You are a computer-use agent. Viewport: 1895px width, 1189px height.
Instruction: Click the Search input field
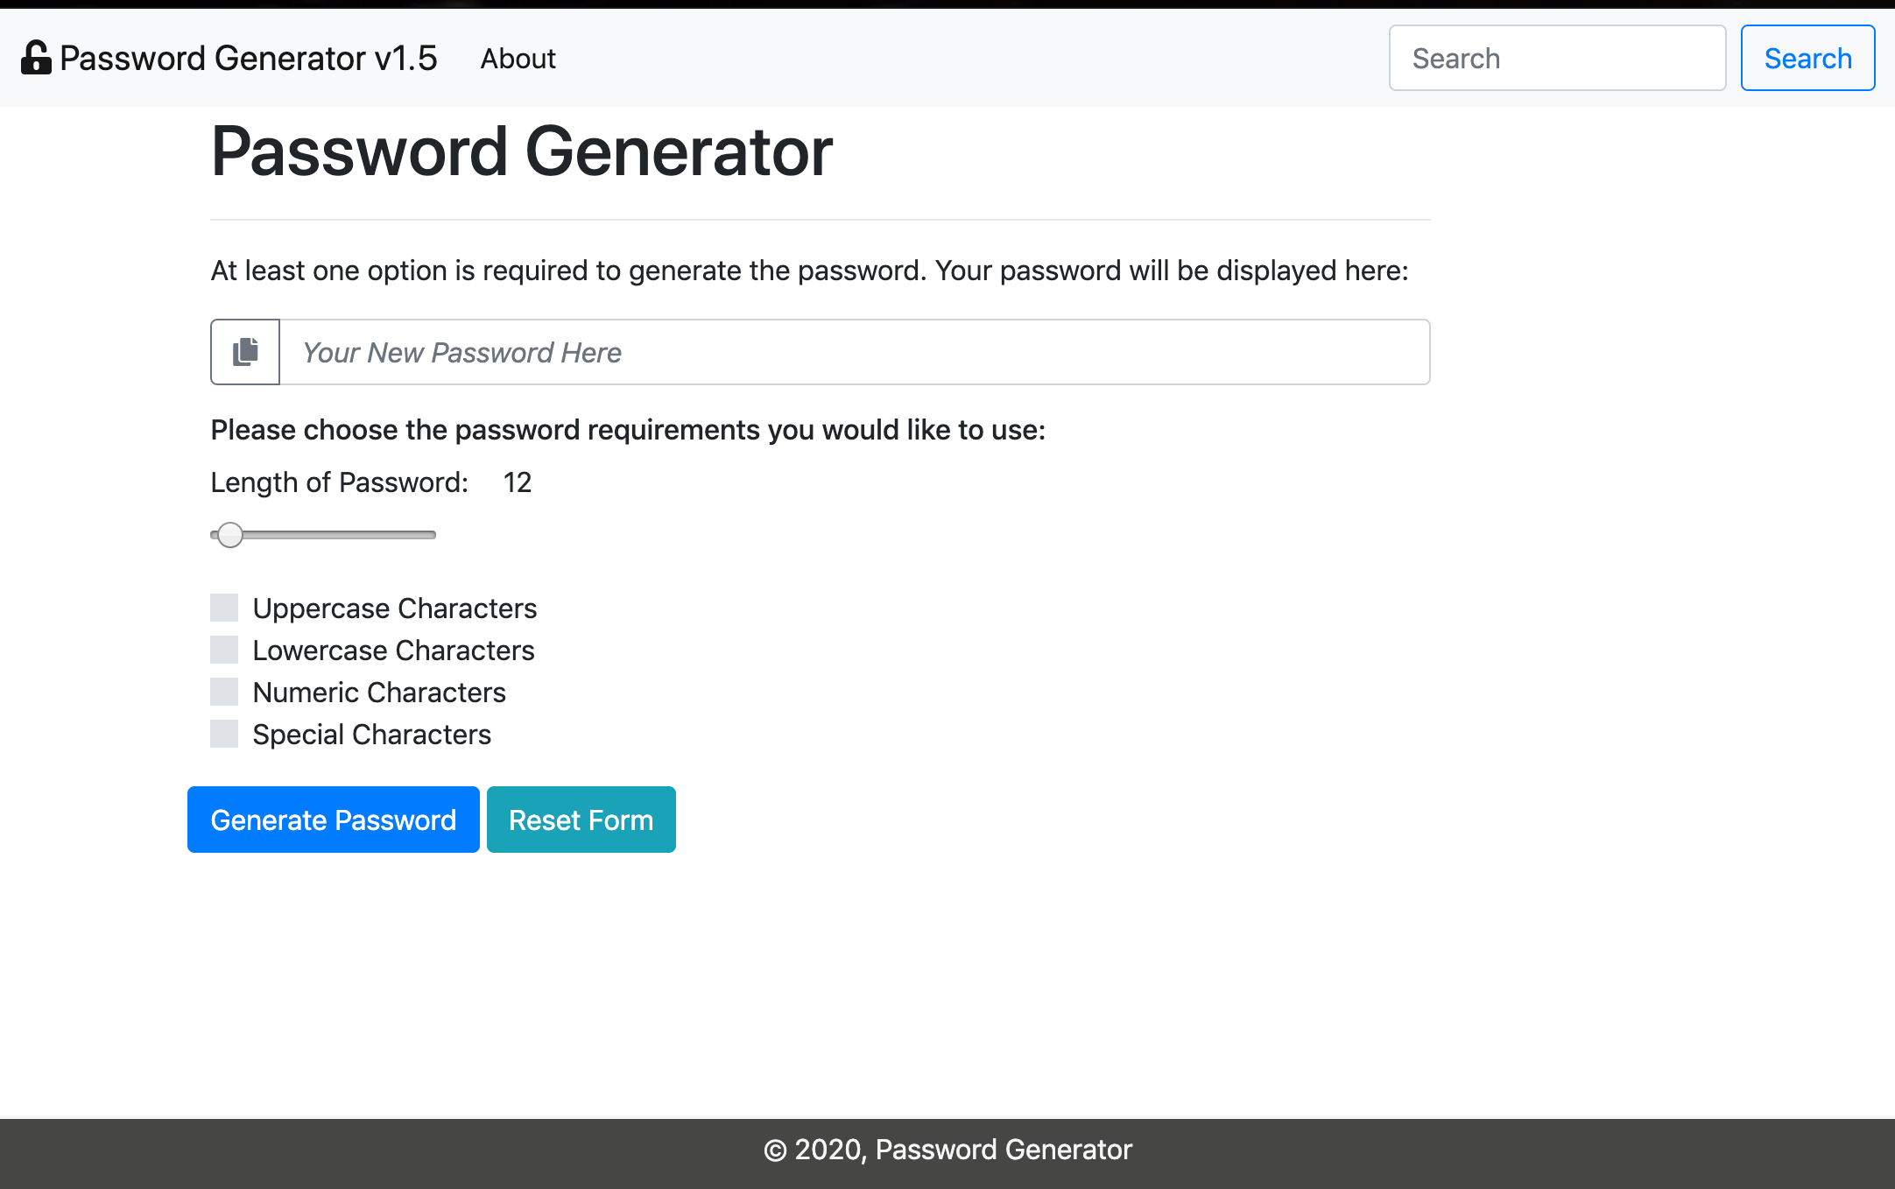(1557, 58)
